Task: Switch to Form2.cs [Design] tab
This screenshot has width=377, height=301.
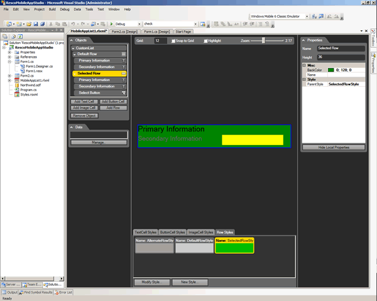Action: [124, 31]
